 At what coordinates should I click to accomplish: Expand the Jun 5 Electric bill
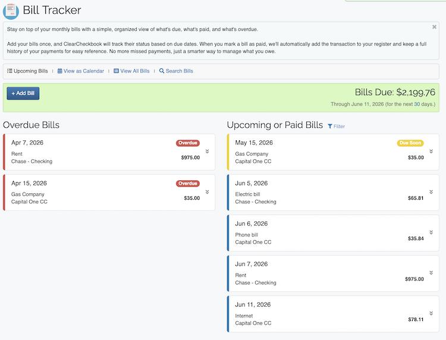[431, 192]
